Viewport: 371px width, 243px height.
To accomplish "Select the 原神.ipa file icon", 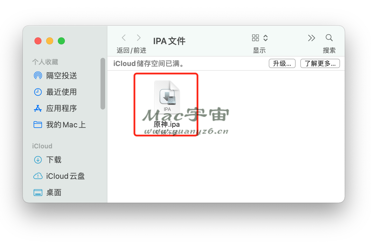I will pos(167,96).
